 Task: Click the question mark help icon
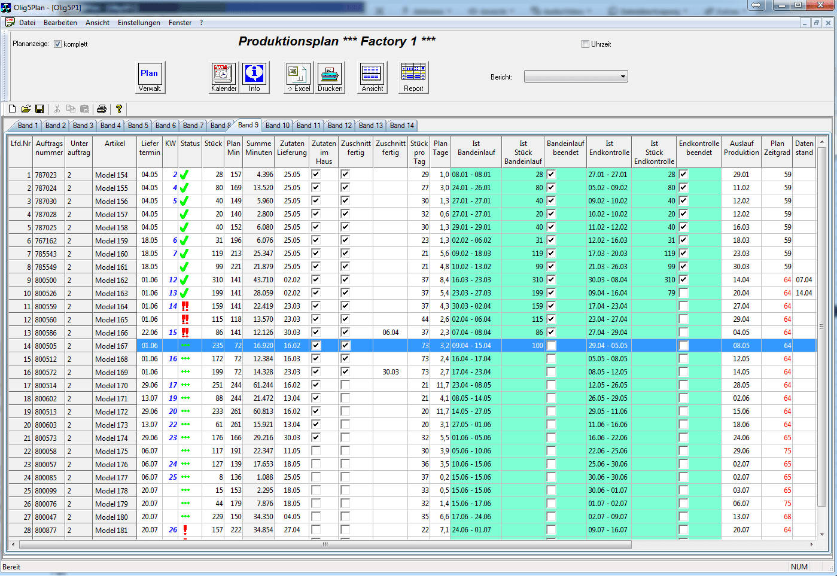pyautogui.click(x=119, y=109)
